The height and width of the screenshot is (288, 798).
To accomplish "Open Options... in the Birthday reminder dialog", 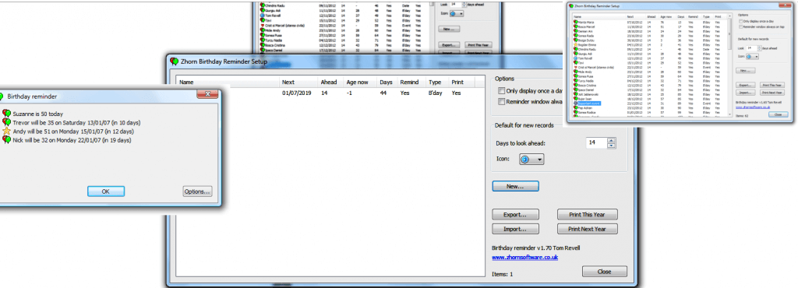I will [197, 191].
